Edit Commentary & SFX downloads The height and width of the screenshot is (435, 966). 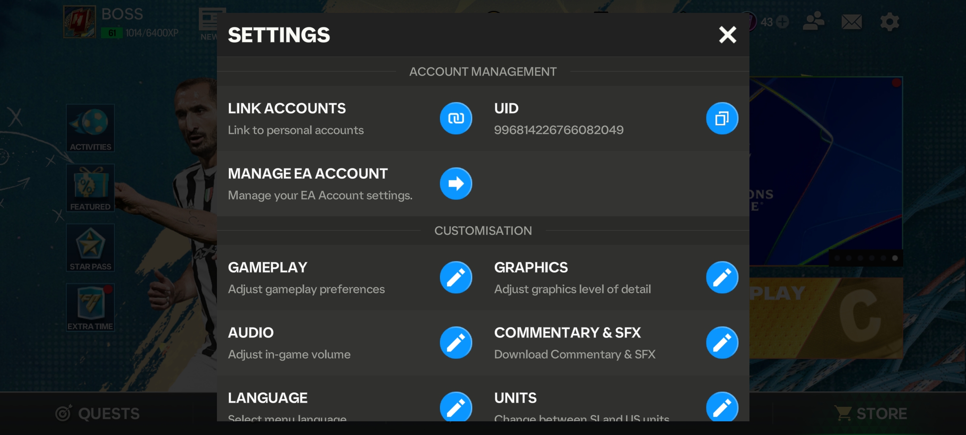click(722, 343)
